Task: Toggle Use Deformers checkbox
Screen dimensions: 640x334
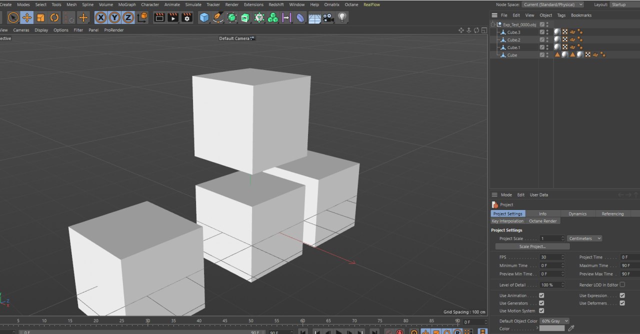Action: click(622, 303)
